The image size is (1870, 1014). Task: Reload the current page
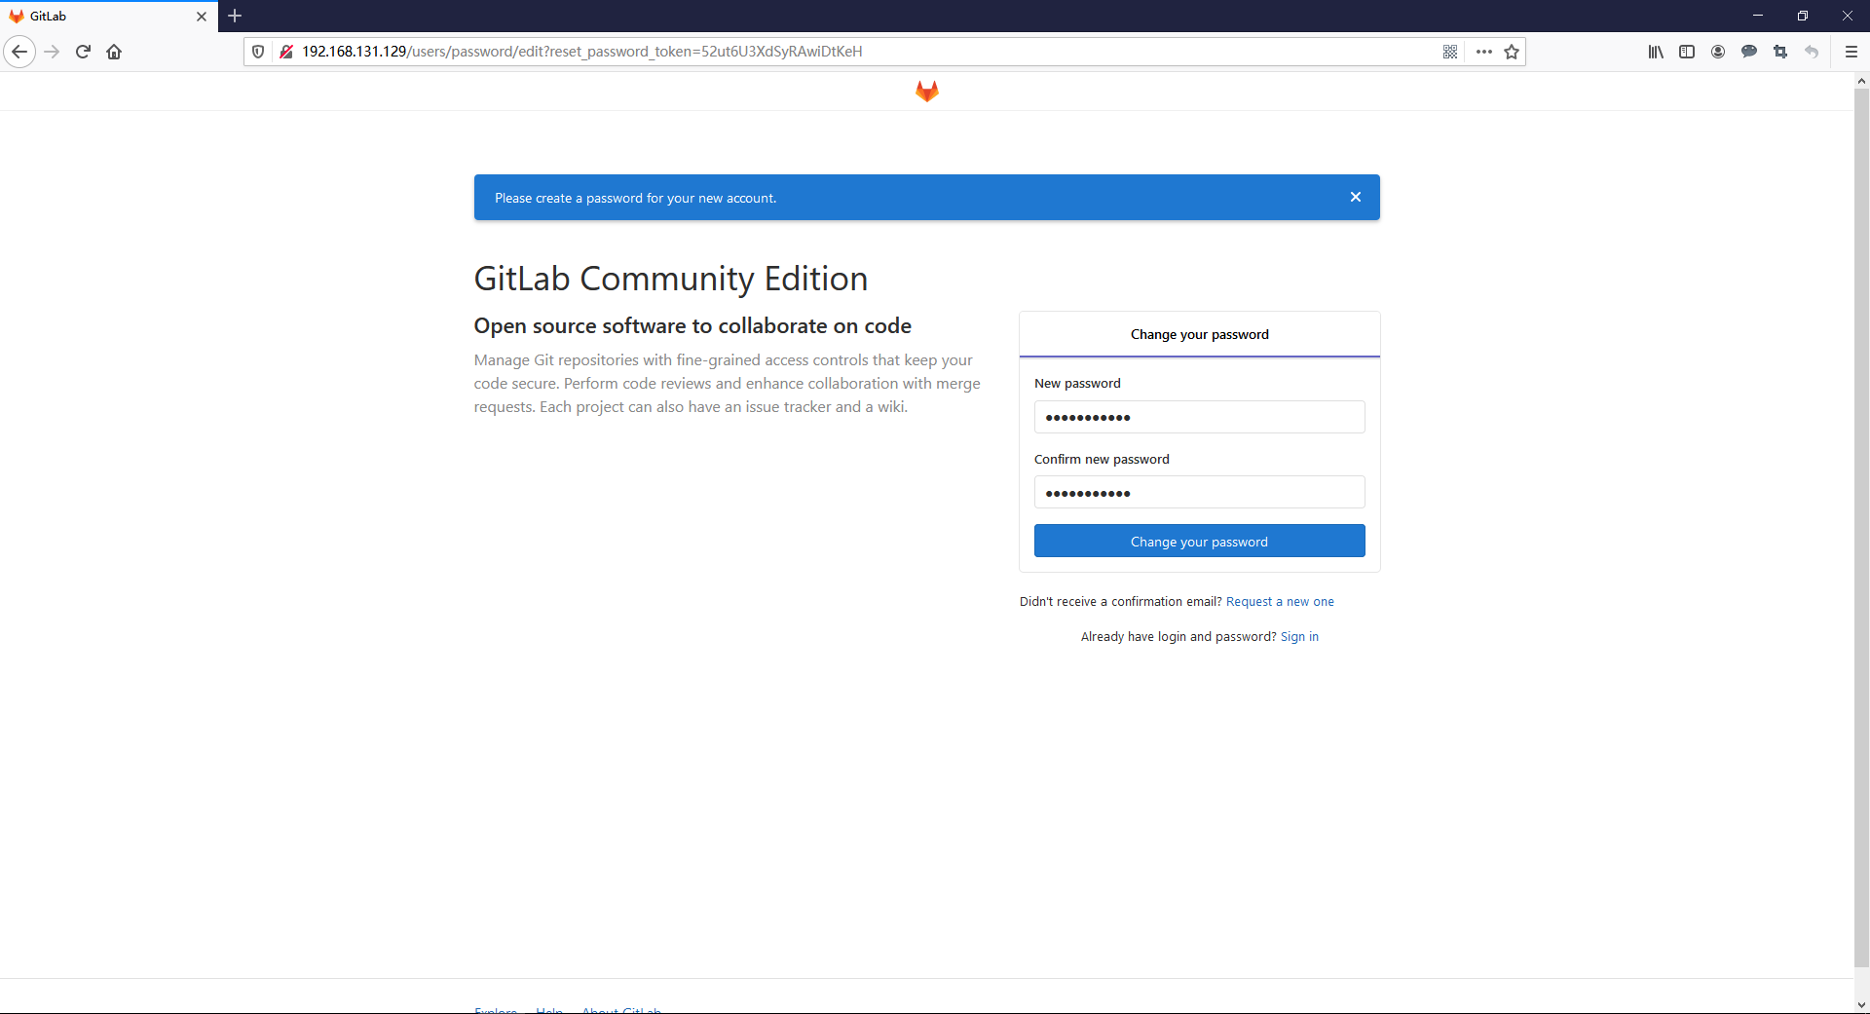coord(83,52)
